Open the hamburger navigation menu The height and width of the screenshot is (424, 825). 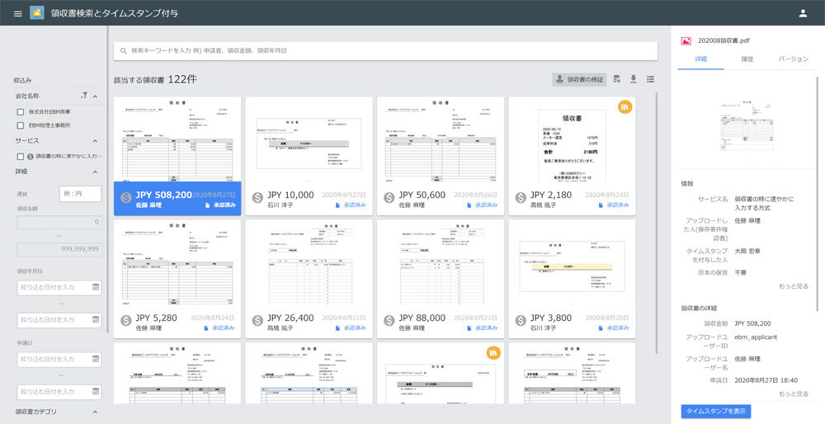pyautogui.click(x=18, y=13)
